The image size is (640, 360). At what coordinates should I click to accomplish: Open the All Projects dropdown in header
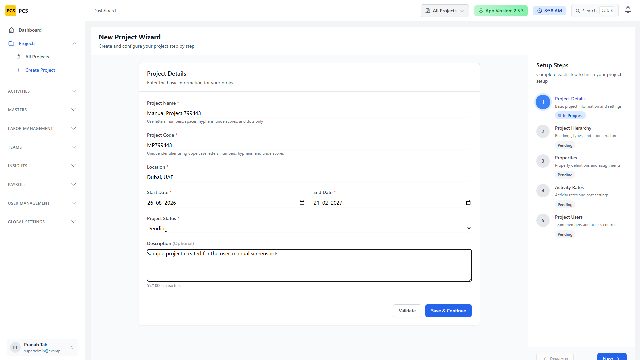tap(445, 11)
